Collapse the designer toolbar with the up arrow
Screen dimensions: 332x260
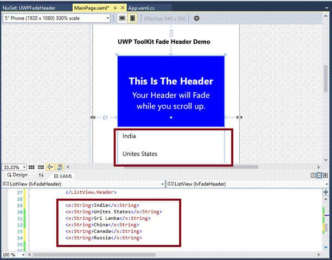(325, 16)
